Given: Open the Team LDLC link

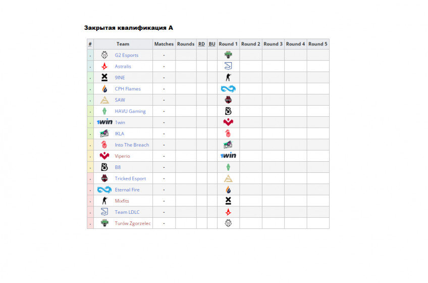Looking at the screenshot, I should [127, 212].
